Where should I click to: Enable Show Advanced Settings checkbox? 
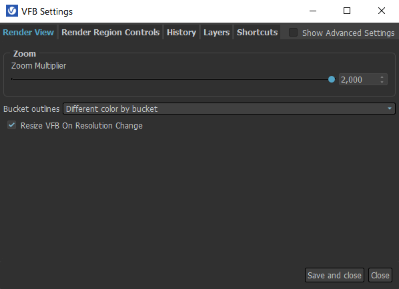pos(293,33)
